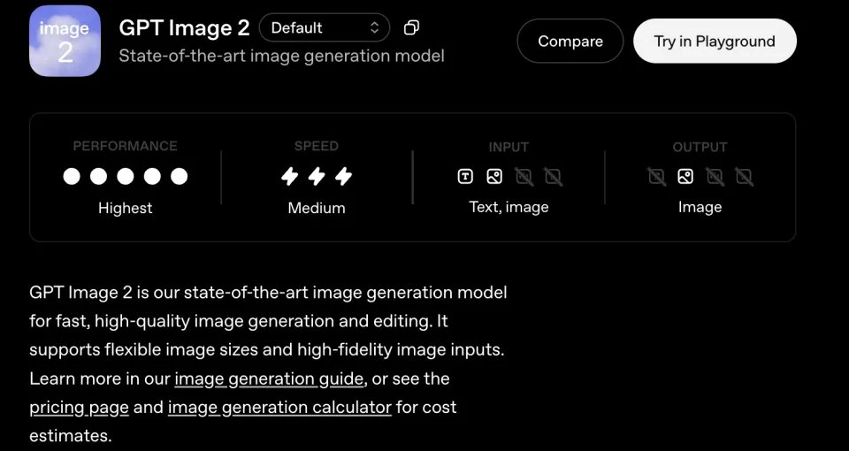Follow the pricing page link
The width and height of the screenshot is (849, 451).
(79, 408)
